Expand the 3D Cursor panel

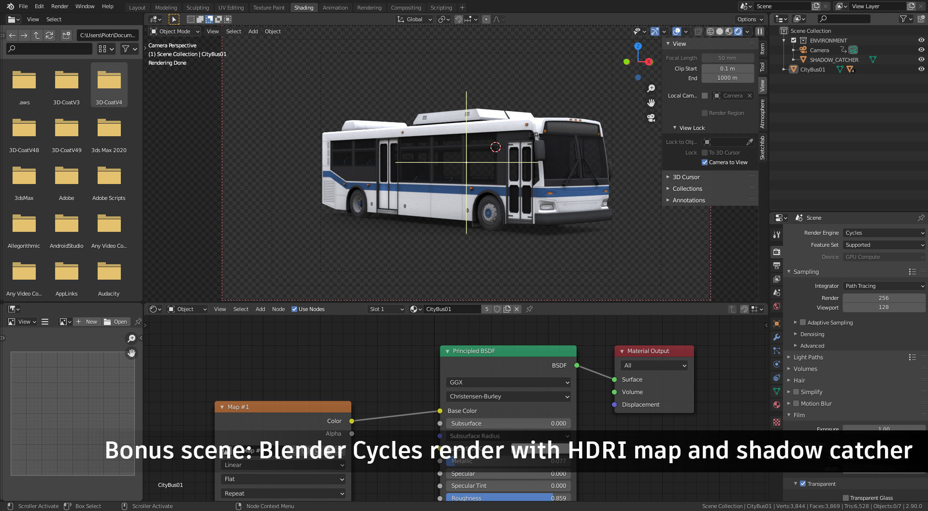pos(686,177)
